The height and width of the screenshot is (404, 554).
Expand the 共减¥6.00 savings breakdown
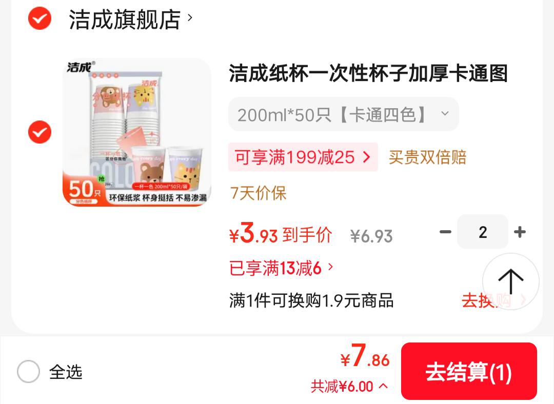(349, 387)
